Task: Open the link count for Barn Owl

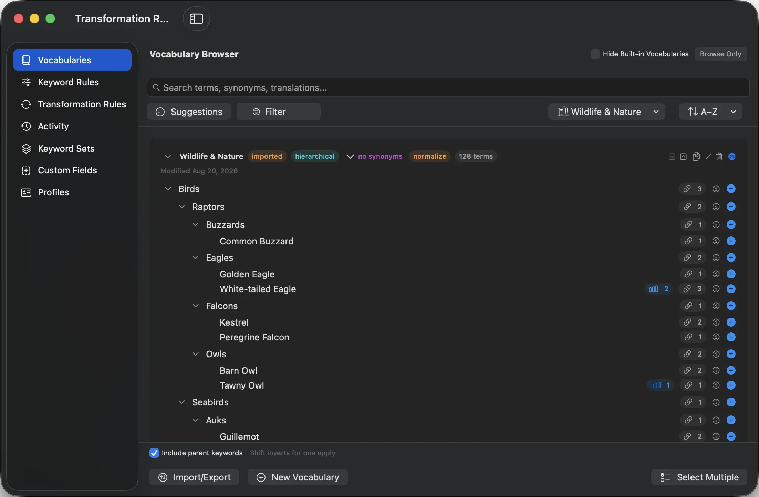Action: pyautogui.click(x=693, y=370)
